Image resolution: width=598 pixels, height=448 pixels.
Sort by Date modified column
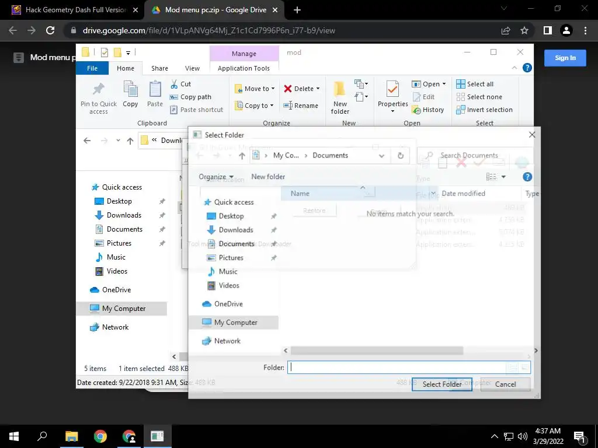463,194
